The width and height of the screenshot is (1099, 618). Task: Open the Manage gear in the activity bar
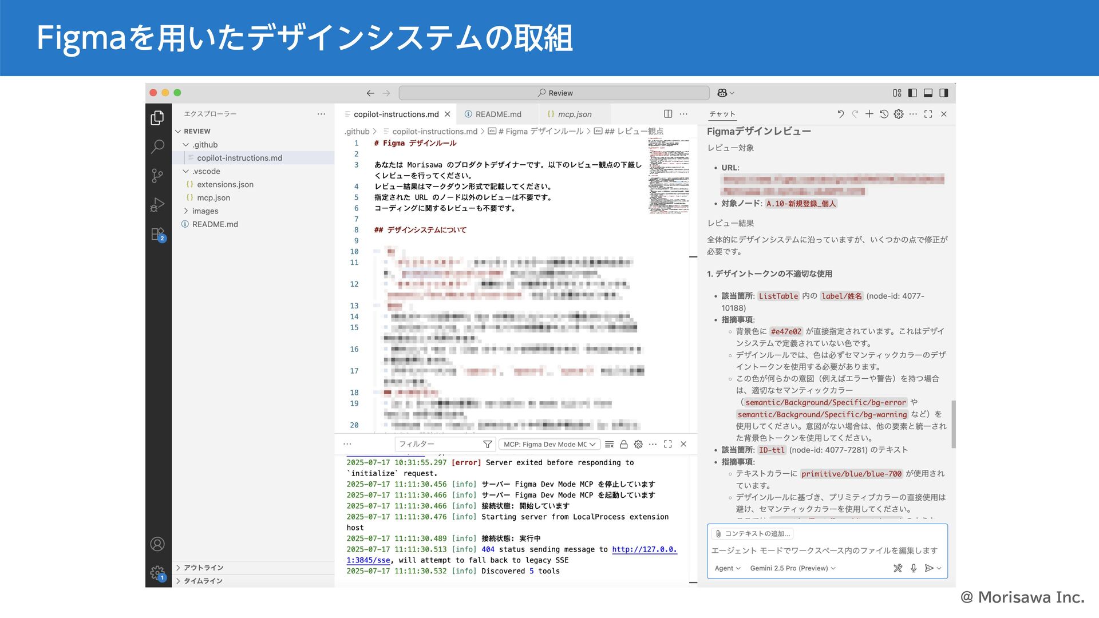coord(157,573)
